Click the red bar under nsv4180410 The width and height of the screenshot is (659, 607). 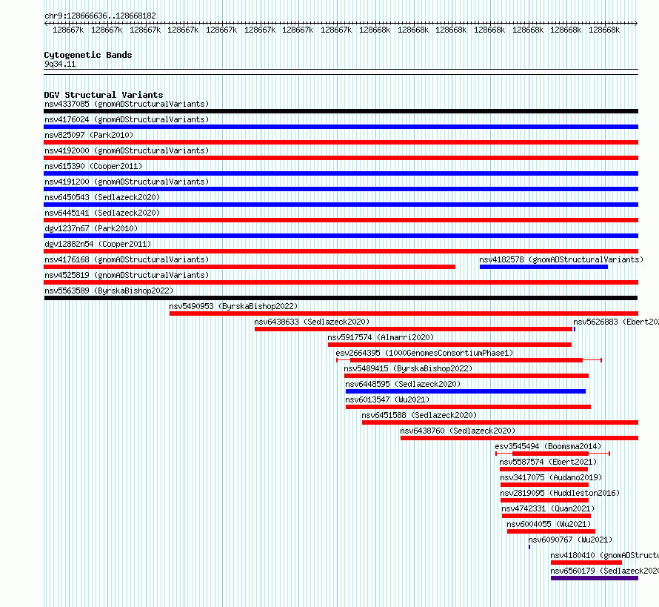(586, 563)
